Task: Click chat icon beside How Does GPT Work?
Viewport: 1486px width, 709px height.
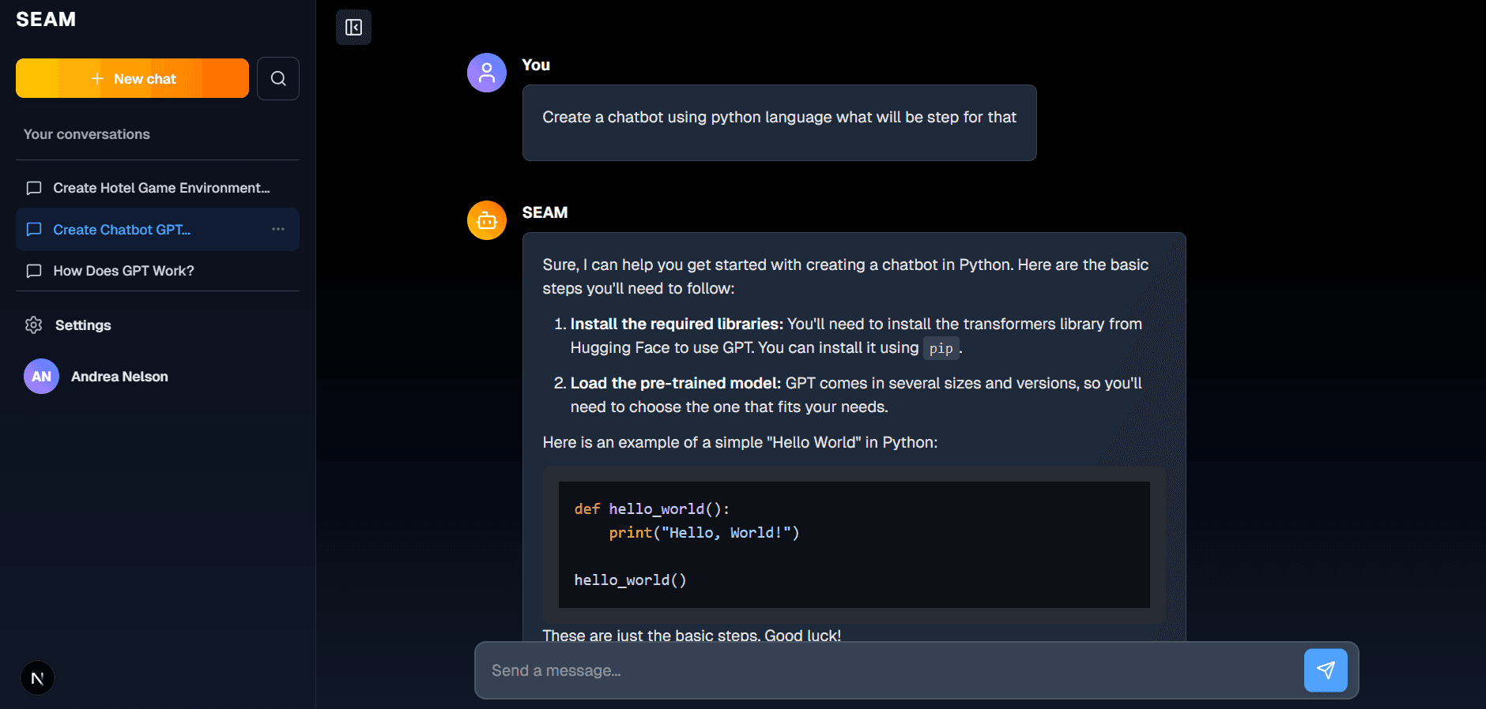Action: (34, 271)
